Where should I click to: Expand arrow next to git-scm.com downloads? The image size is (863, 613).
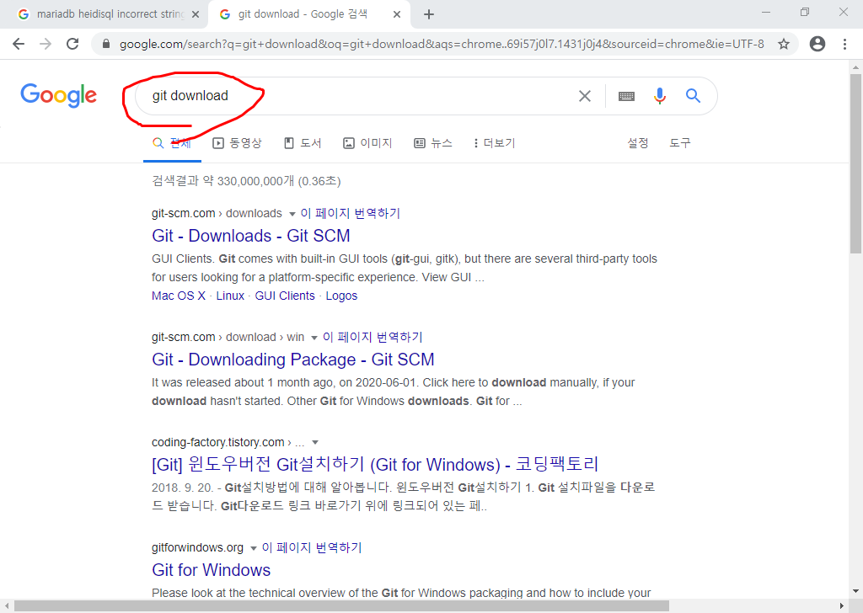(x=292, y=214)
